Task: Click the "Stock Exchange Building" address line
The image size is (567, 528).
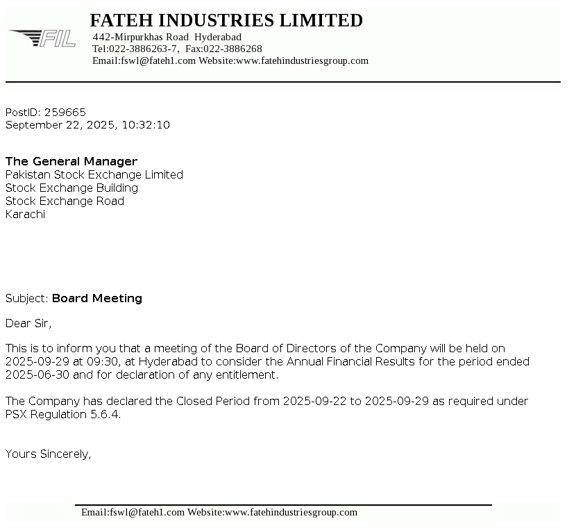Action: coord(71,188)
